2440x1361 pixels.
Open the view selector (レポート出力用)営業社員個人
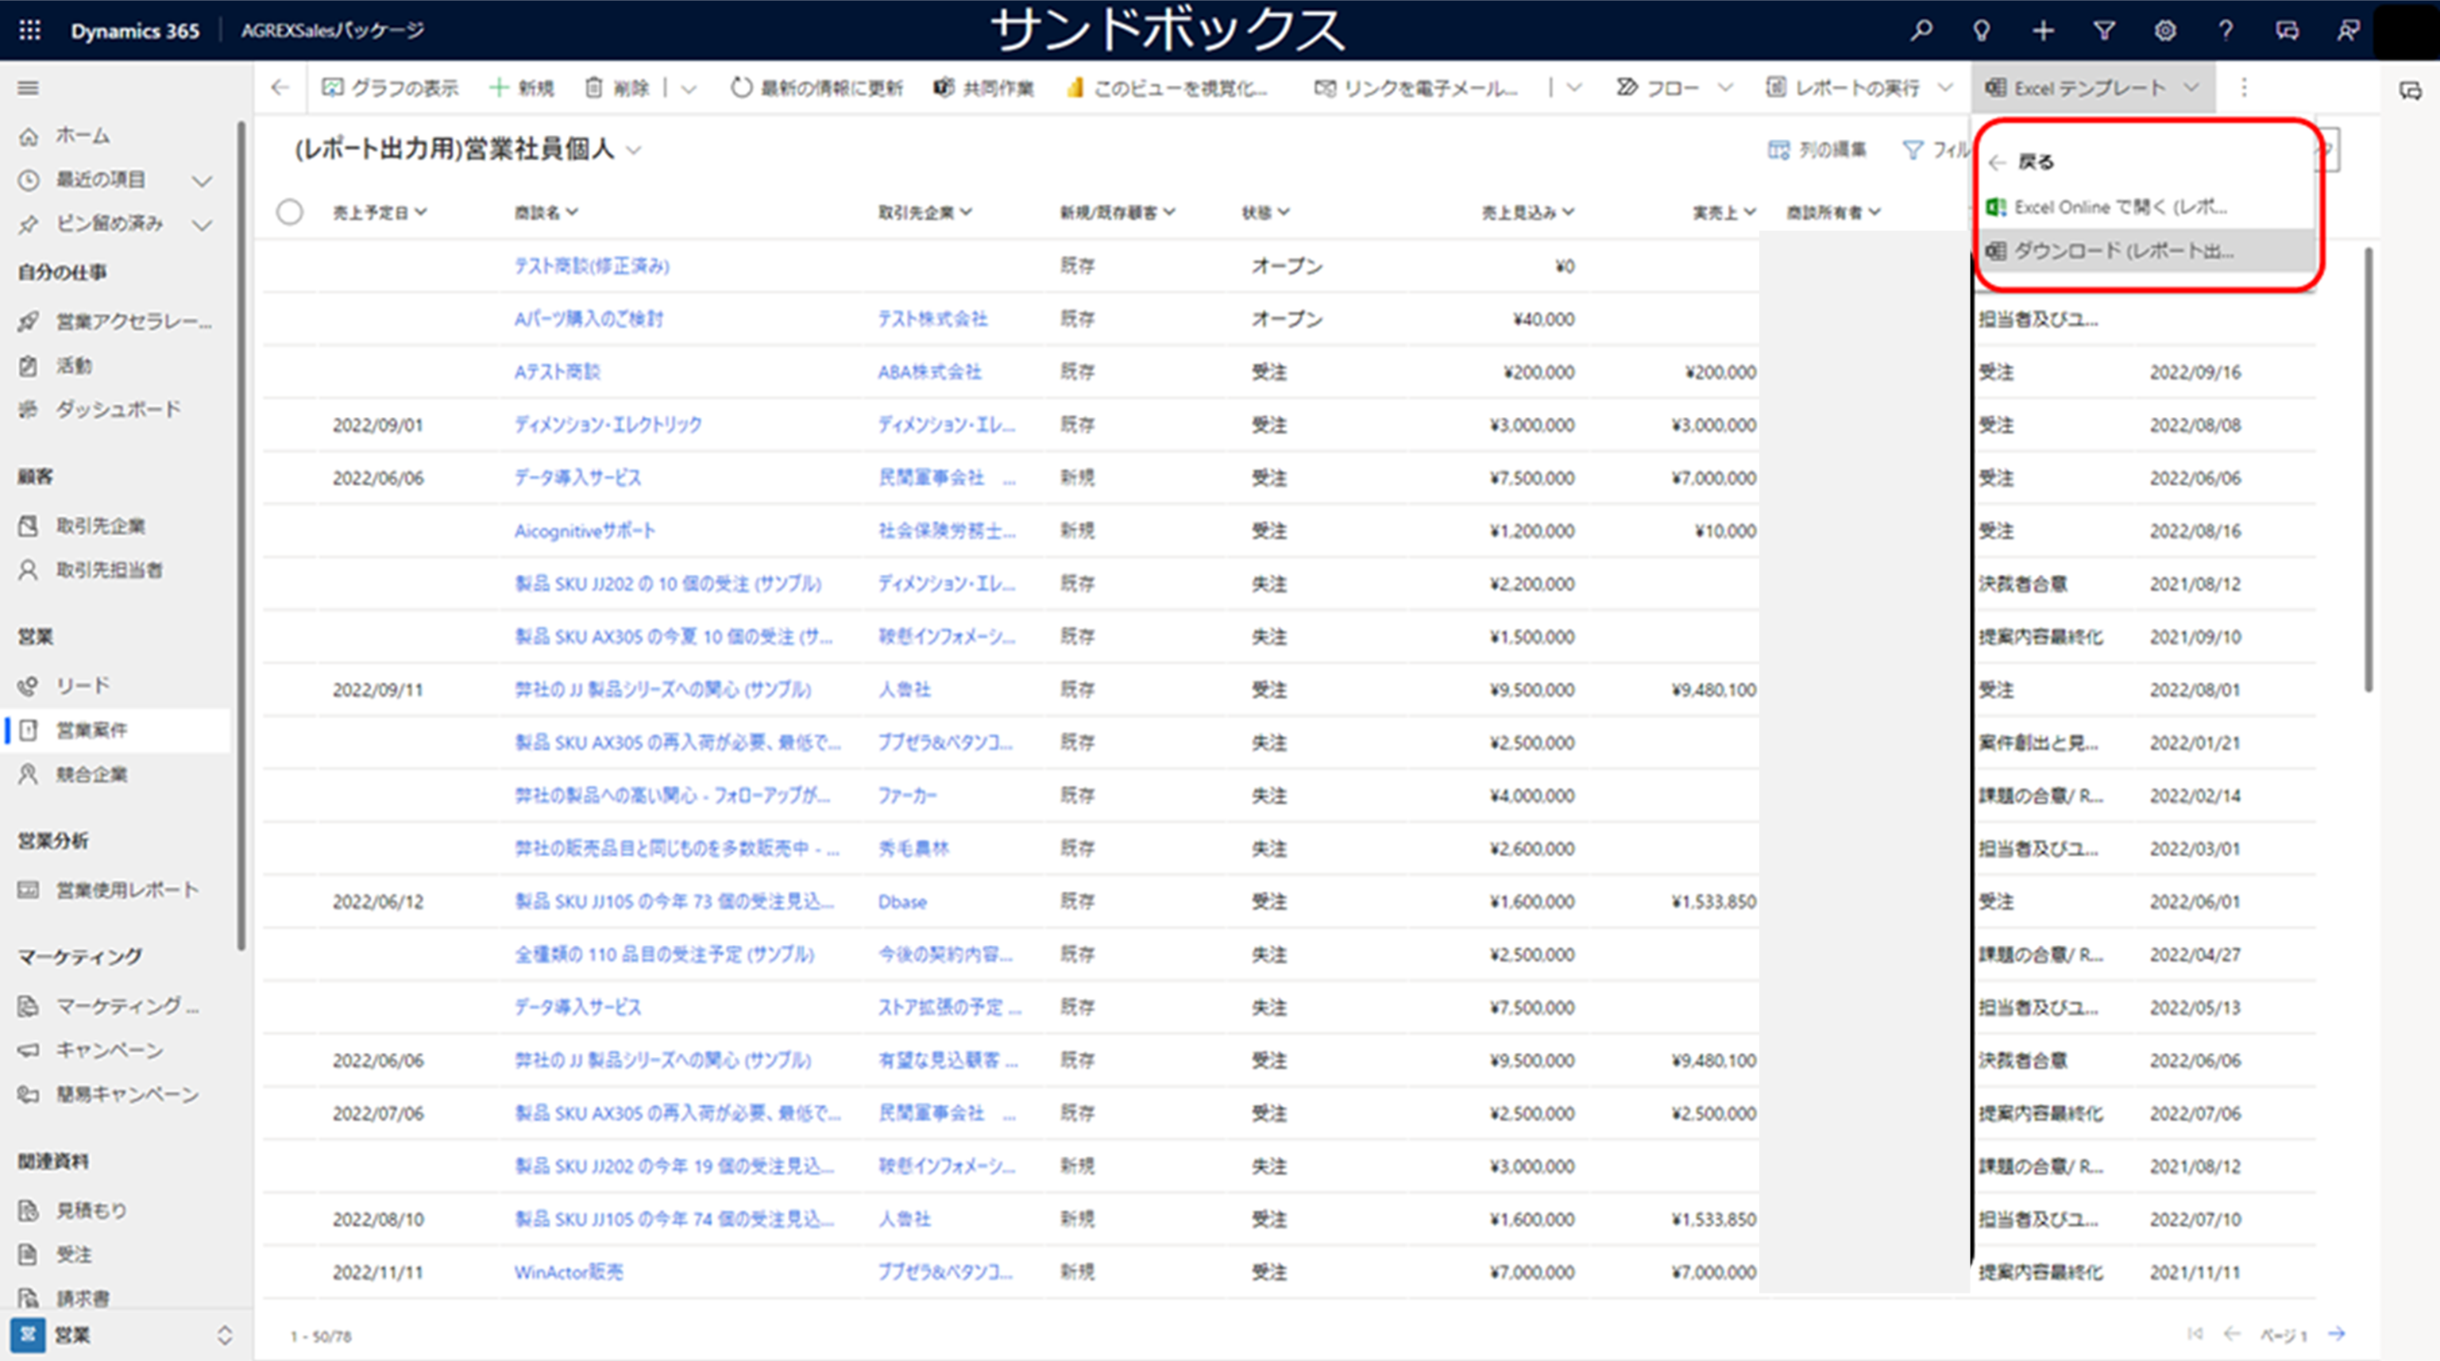click(468, 149)
